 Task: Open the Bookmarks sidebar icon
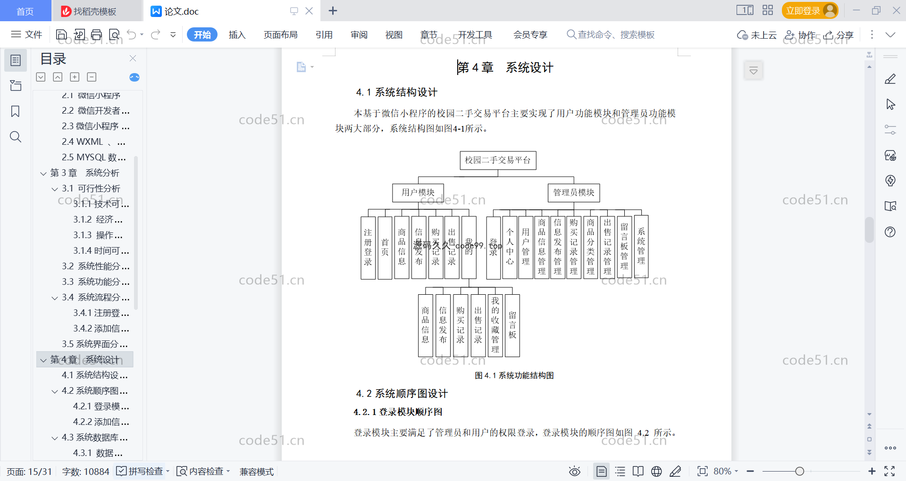(x=16, y=111)
